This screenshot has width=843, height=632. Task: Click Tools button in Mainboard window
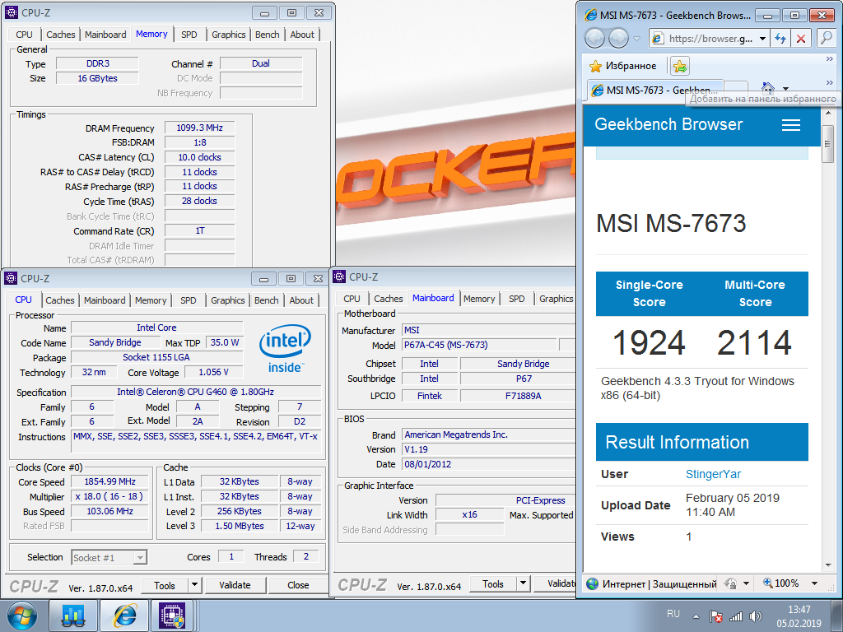point(493,583)
